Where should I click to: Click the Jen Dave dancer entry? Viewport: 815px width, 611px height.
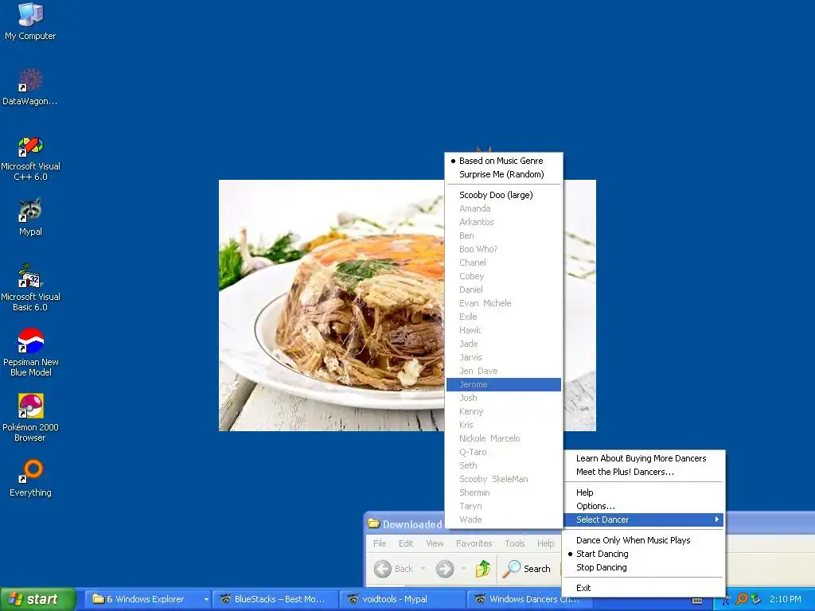pyautogui.click(x=504, y=371)
